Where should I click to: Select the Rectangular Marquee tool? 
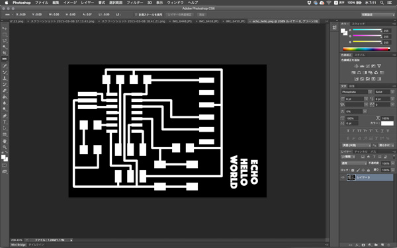5,34
